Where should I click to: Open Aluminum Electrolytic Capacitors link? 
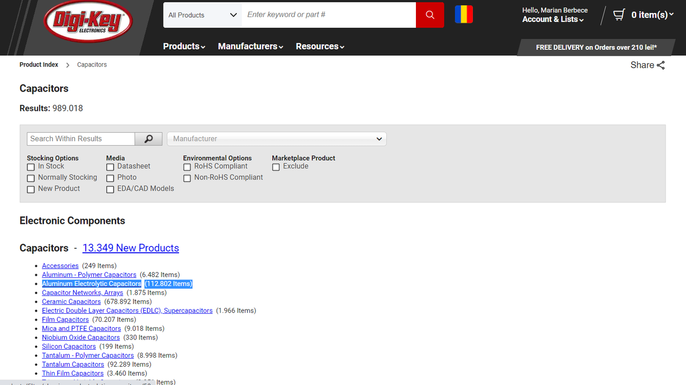coord(92,284)
